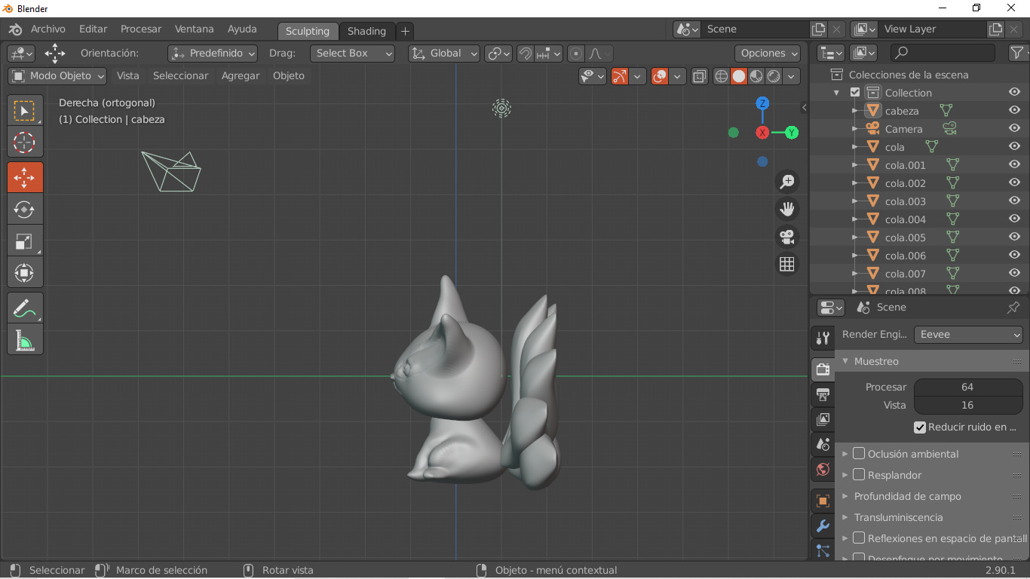
Task: Toggle viewport overlays display
Action: click(x=660, y=76)
